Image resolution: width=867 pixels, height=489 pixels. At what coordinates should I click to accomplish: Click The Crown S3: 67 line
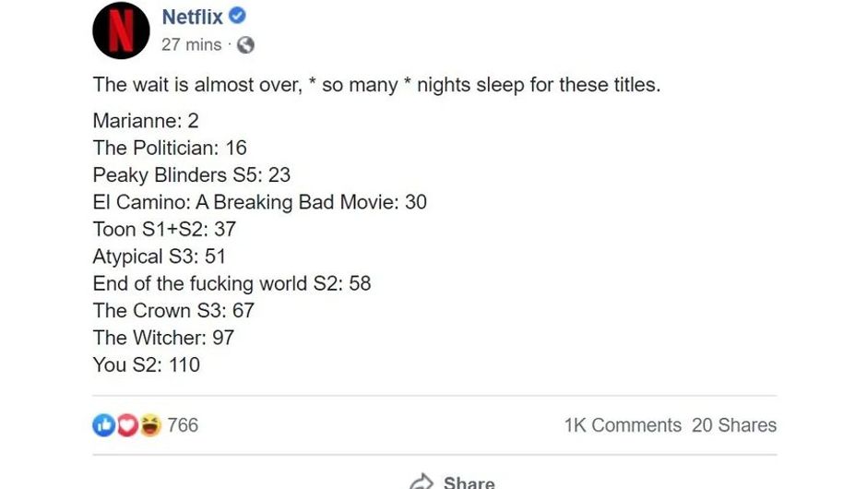(173, 311)
